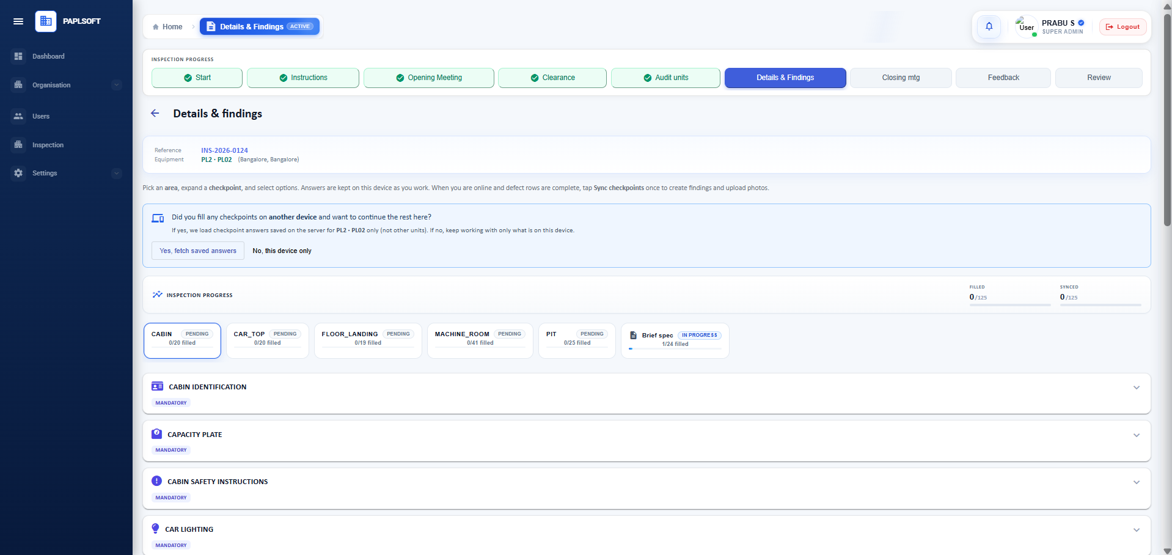
Task: Click the PAPLSOFT logo icon
Action: click(x=46, y=21)
